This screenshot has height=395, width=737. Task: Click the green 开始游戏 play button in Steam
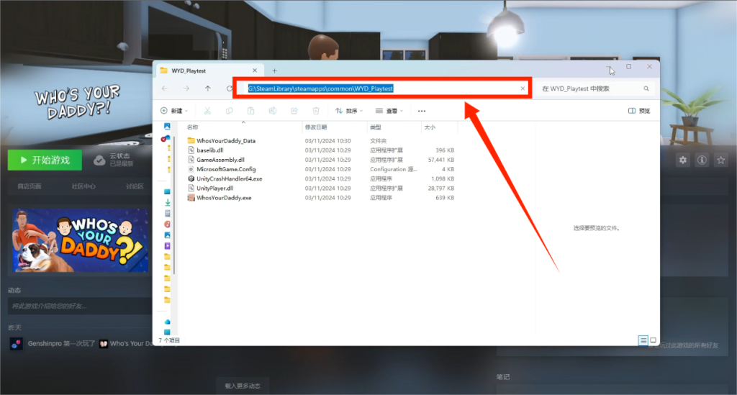[x=45, y=160]
